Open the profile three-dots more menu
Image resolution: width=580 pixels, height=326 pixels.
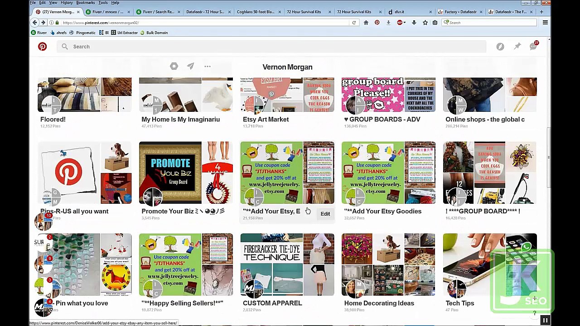[x=208, y=67]
